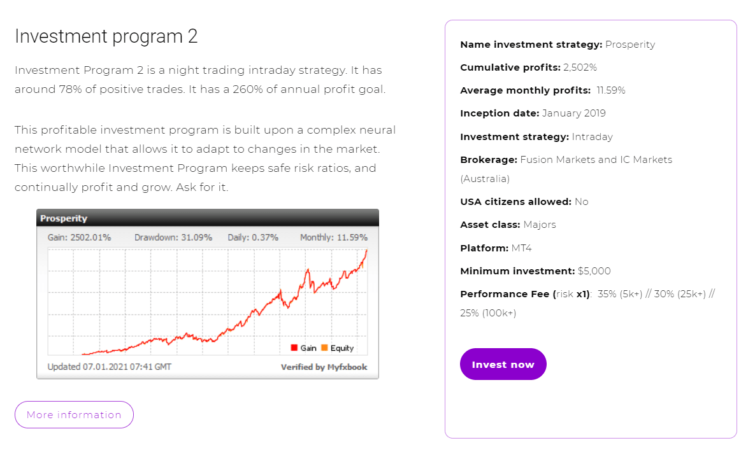Click the Invest now button
This screenshot has width=748, height=450.
tap(503, 364)
